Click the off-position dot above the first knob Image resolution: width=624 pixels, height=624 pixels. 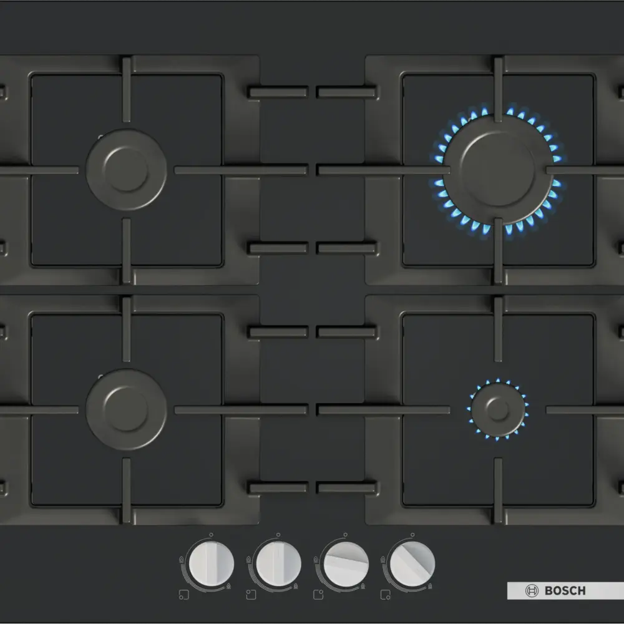(211, 535)
